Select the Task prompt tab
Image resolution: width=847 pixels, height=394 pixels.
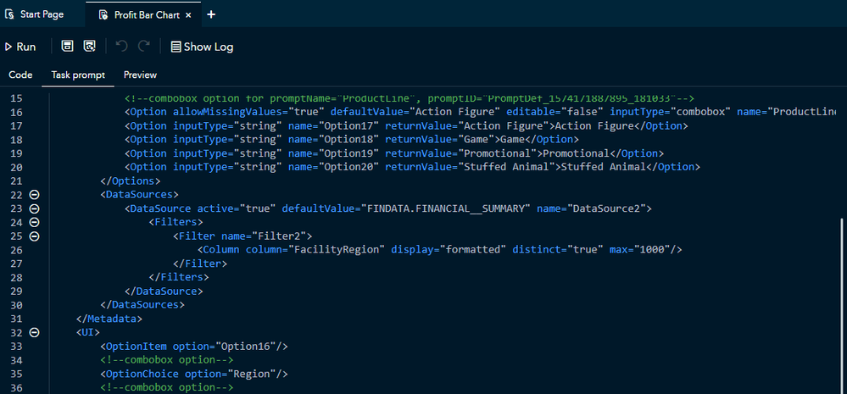click(78, 75)
